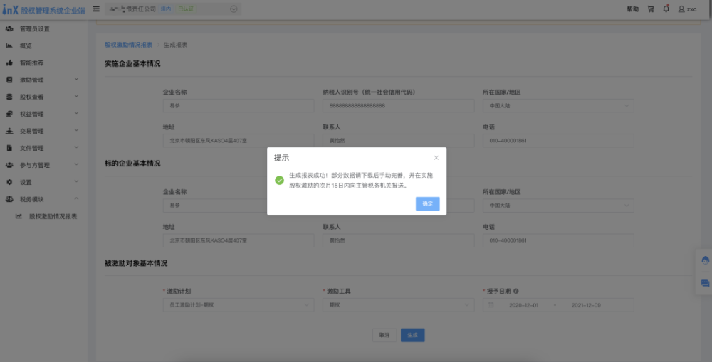Open the company switcher dropdown arrow
This screenshot has height=362, width=712.
pyautogui.click(x=234, y=9)
